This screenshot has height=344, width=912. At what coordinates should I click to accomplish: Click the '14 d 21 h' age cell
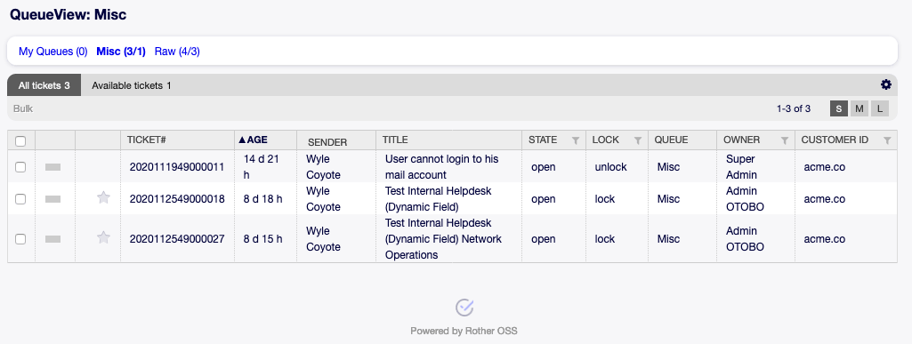(x=262, y=167)
